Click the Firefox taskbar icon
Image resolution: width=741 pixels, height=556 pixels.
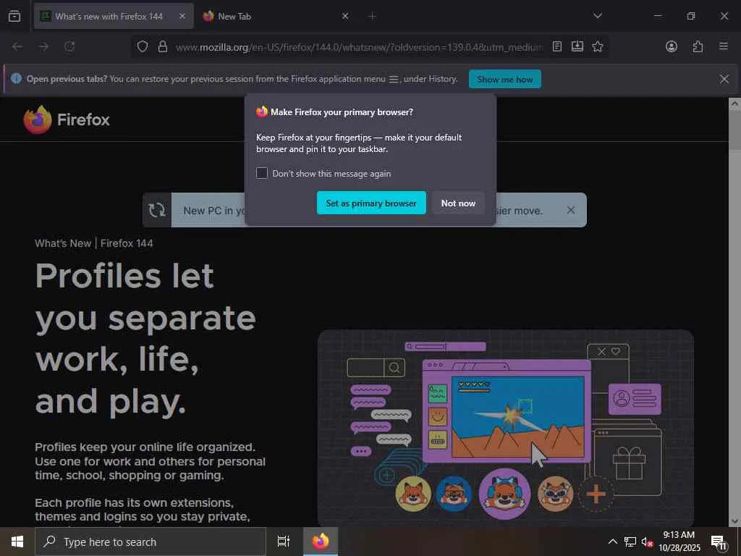[321, 542]
